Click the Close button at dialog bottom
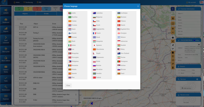The width and height of the screenshot is (204, 107). tap(68, 85)
